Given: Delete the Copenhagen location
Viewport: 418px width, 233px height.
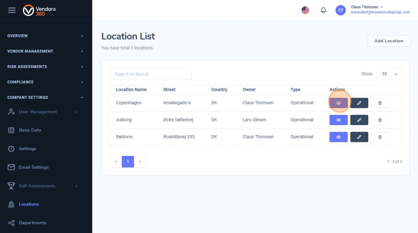Looking at the screenshot, I should coord(380,103).
